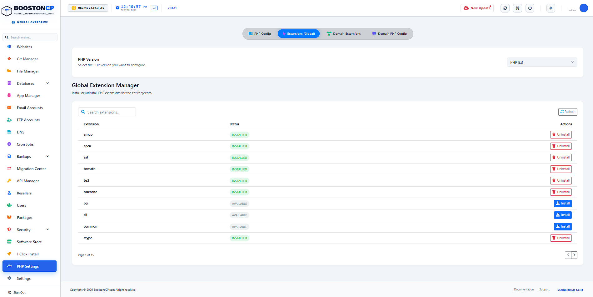This screenshot has height=297, width=593.
Task: Go to previous extensions page
Action: pyautogui.click(x=568, y=255)
